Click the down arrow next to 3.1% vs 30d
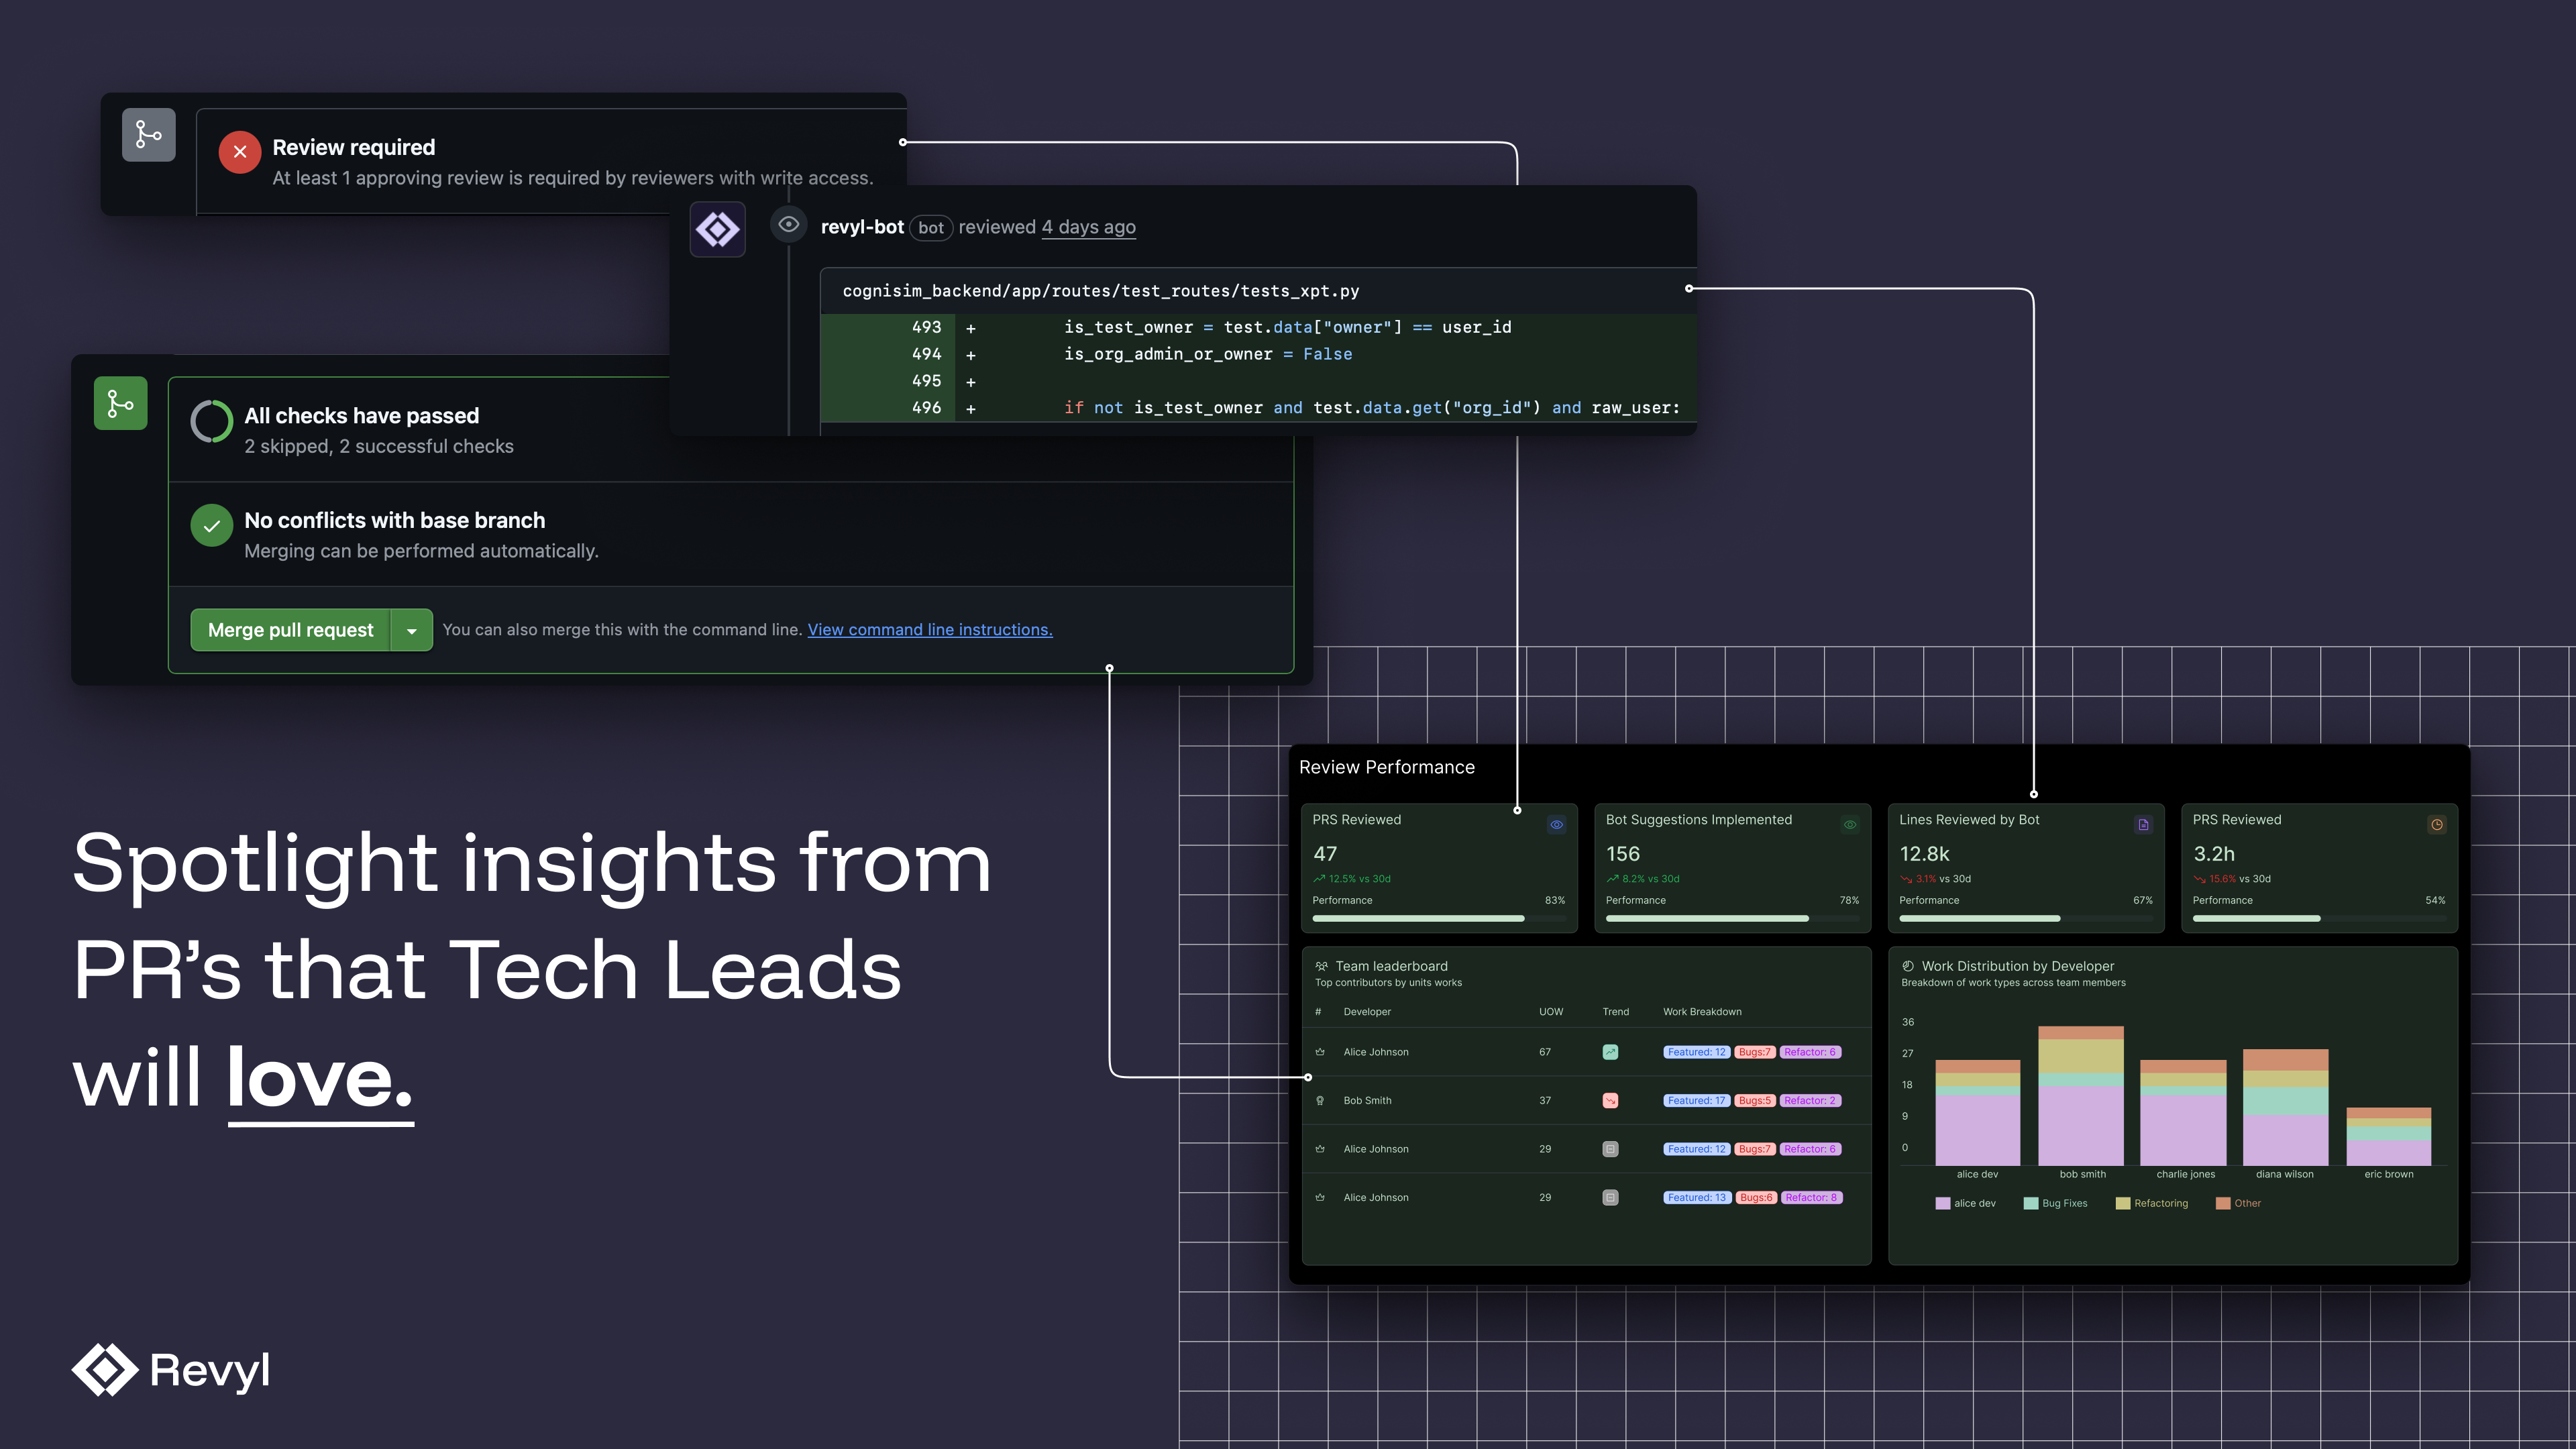This screenshot has height=1449, width=2576. [1906, 879]
